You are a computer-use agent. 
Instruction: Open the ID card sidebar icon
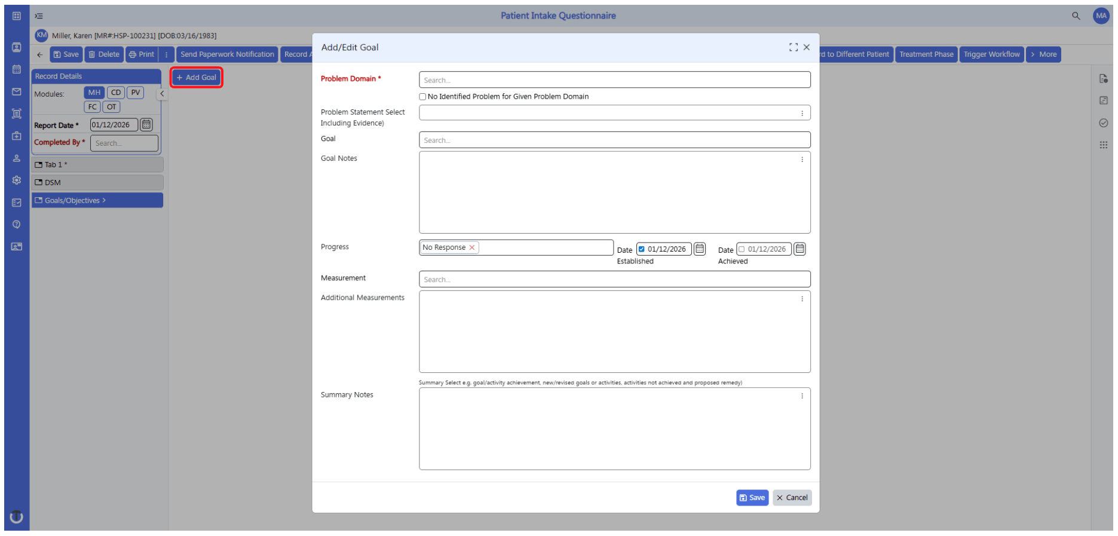(17, 246)
